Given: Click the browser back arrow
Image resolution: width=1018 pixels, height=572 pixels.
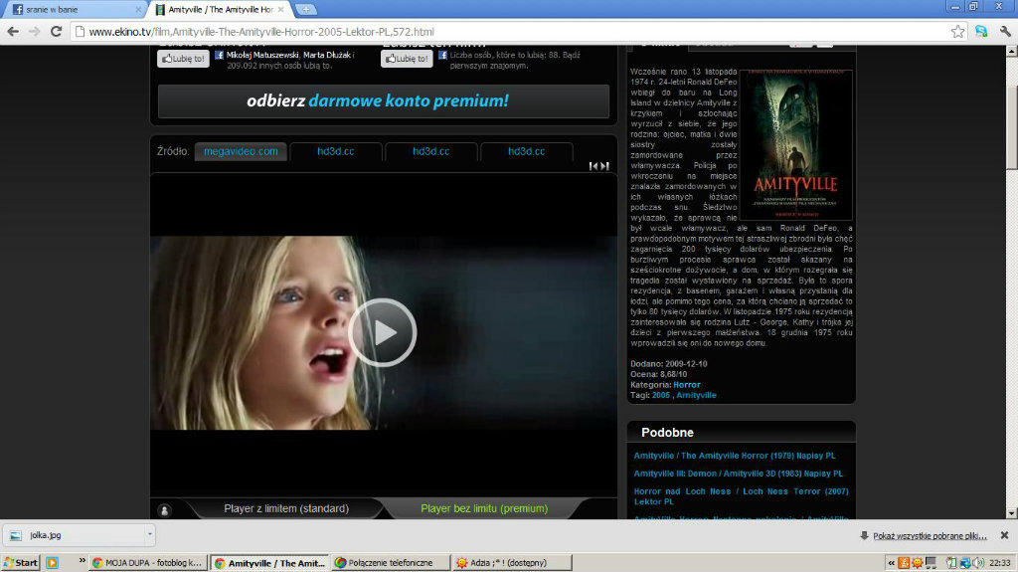Looking at the screenshot, I should pos(13,31).
